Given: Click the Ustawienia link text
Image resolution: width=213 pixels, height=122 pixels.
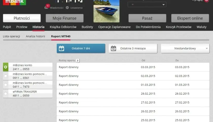Looking at the screenshot, I should (x=76, y=8).
